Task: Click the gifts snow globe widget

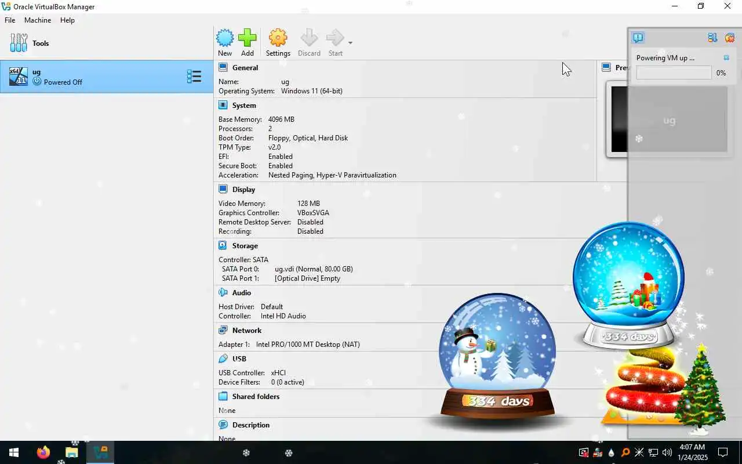Action: [629, 285]
